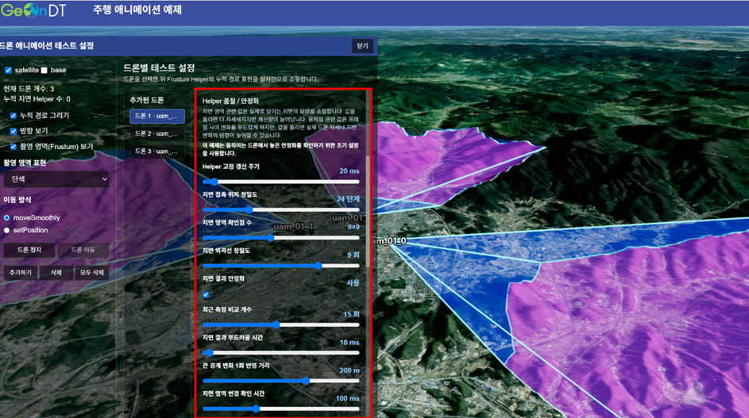Adjust the 지면 접촉 위치 정밀도 slider
The image size is (749, 418).
click(281, 209)
